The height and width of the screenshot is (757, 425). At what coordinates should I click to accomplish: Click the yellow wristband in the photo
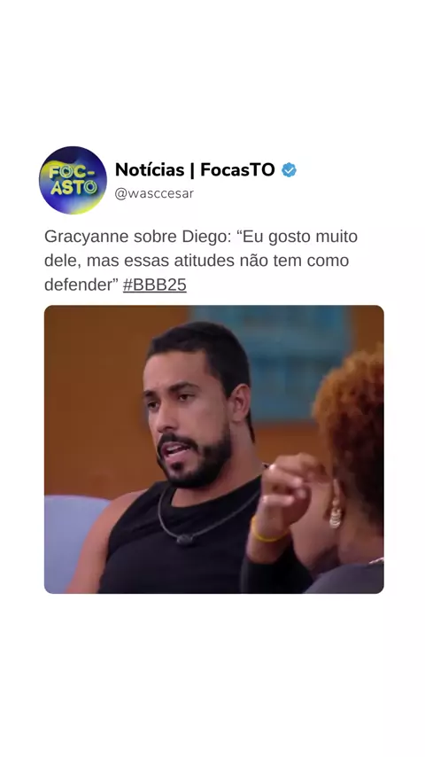pyautogui.click(x=267, y=531)
